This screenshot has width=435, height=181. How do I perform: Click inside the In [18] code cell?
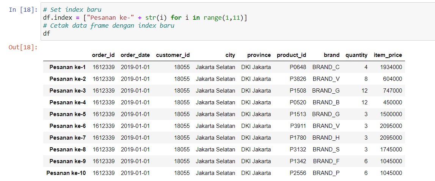coord(238,22)
